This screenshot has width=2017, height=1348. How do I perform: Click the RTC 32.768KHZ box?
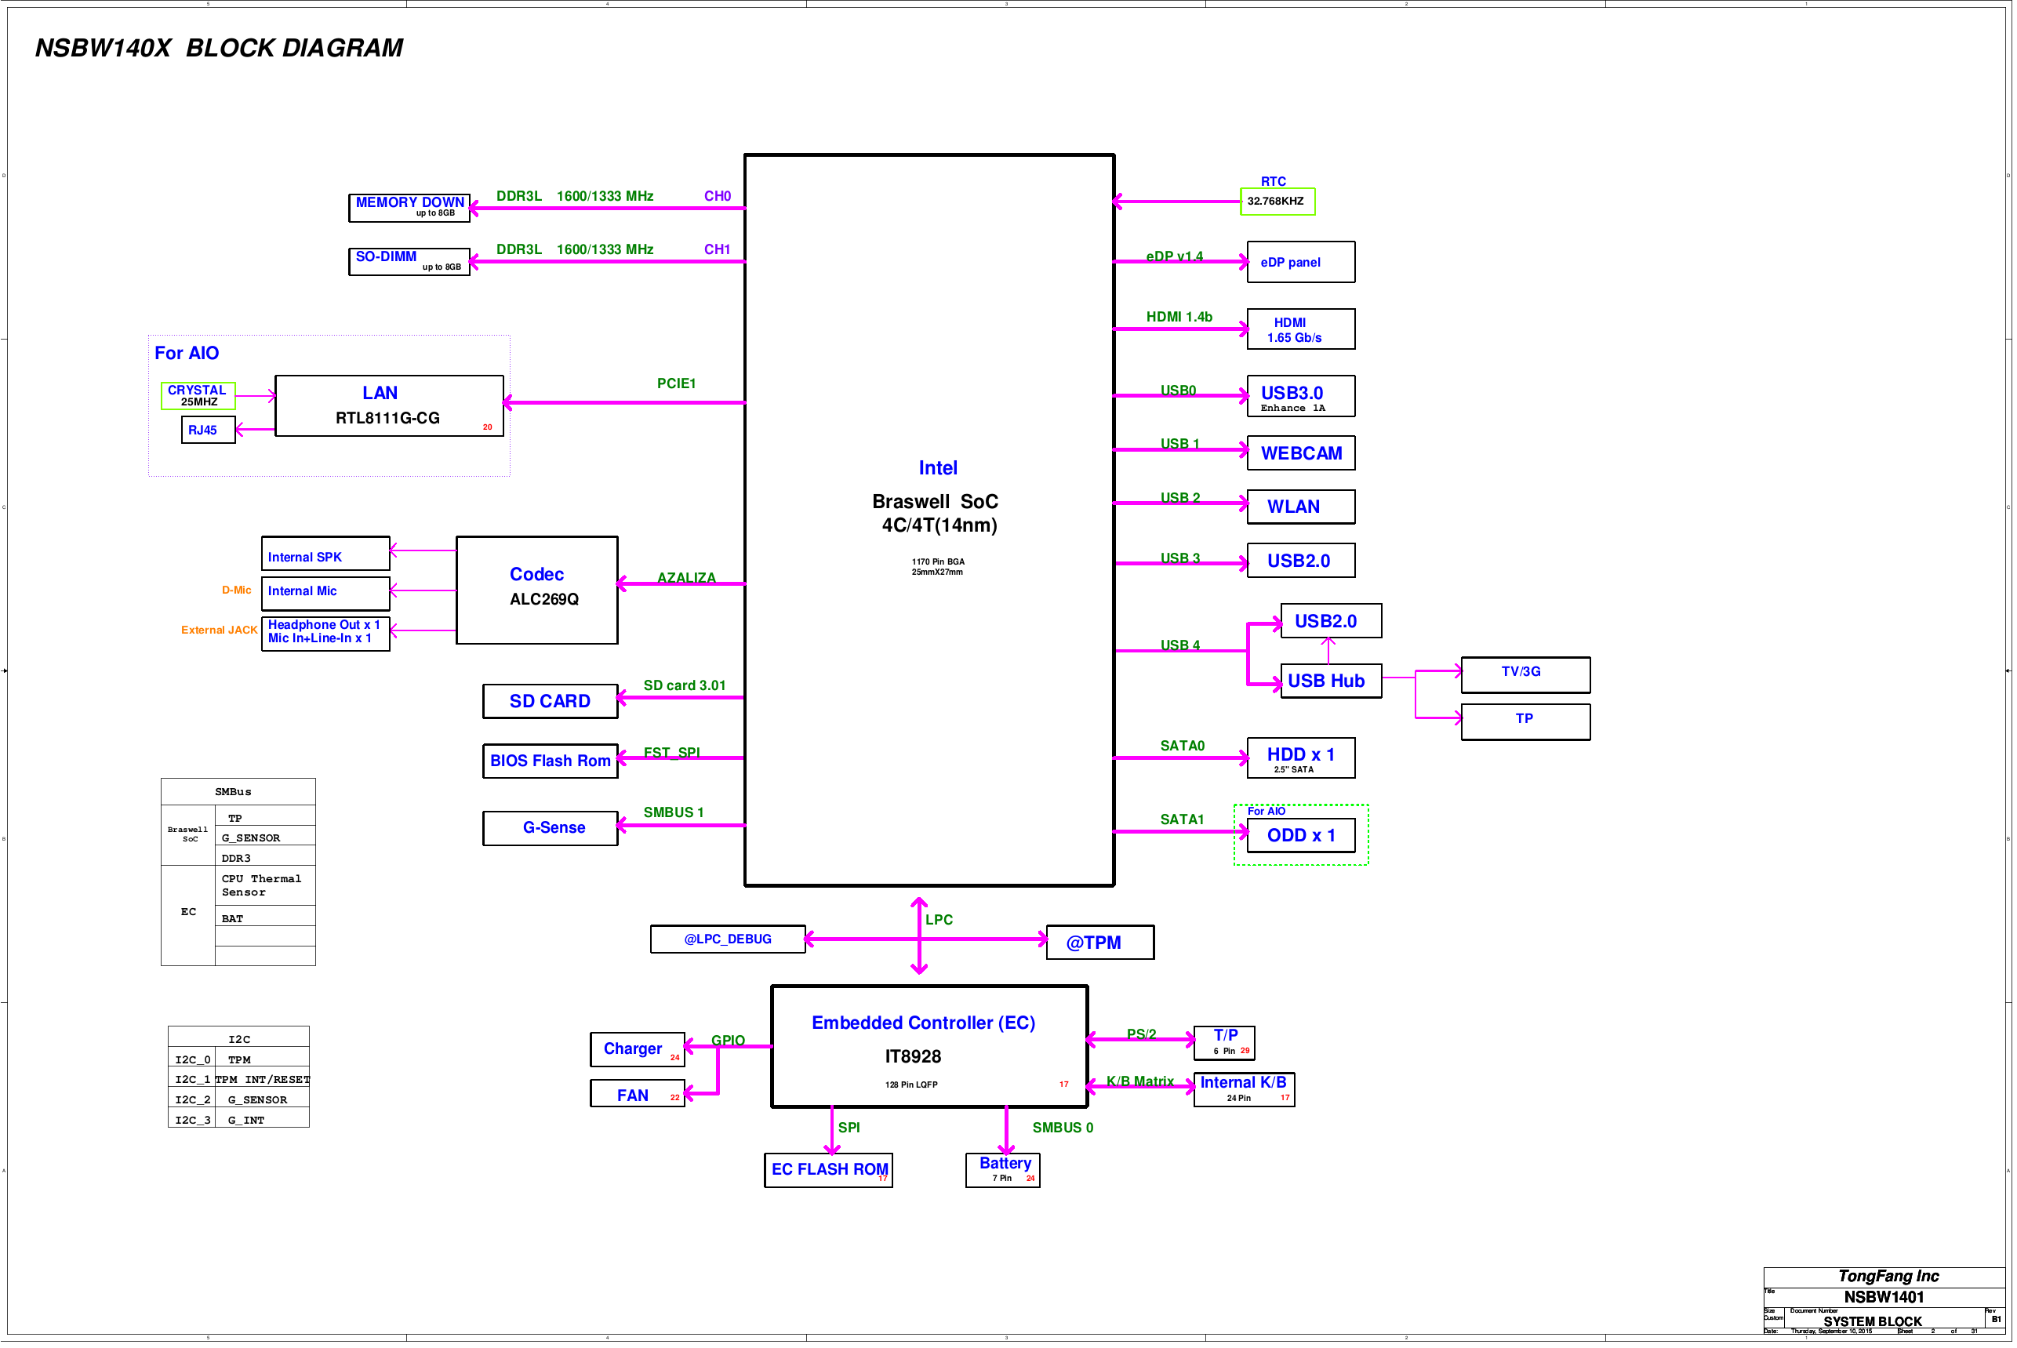click(x=1278, y=202)
